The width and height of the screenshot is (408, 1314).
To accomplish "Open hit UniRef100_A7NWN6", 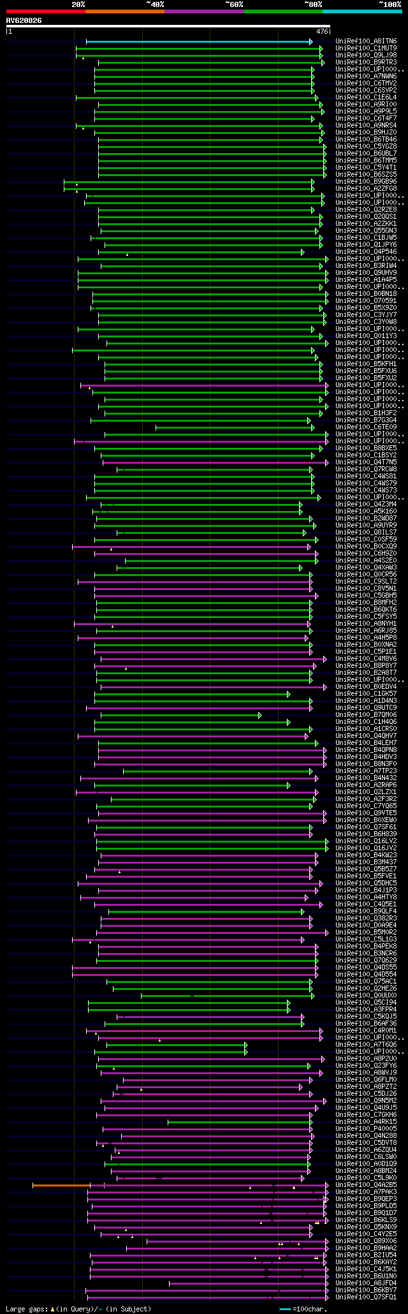I will 366,77.
